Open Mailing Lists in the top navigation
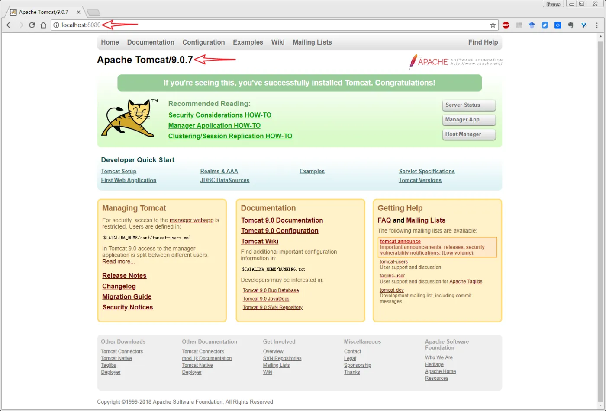 (x=312, y=42)
